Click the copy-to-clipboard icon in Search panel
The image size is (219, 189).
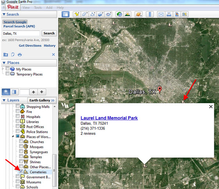pos(13,54)
